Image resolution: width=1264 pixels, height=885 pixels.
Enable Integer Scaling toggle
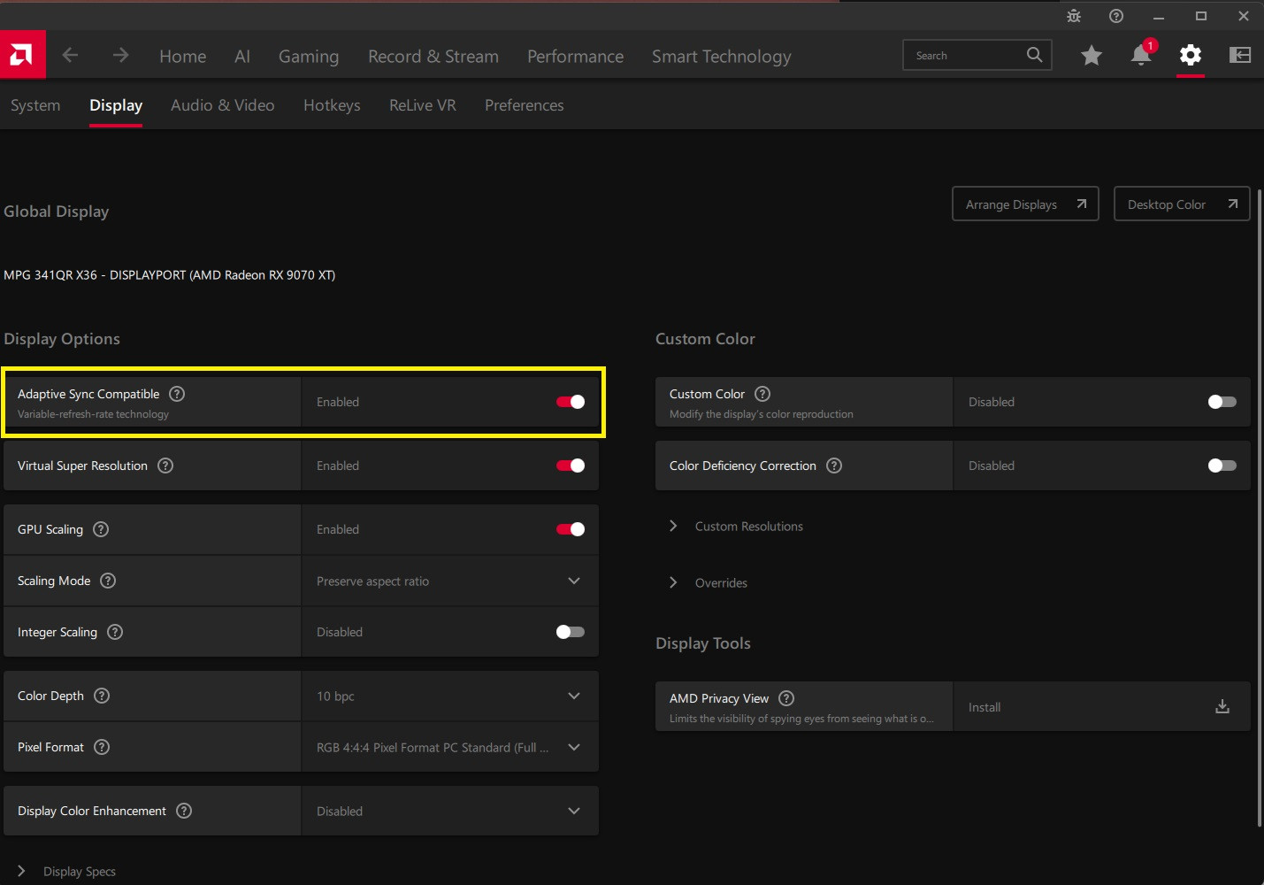(571, 632)
